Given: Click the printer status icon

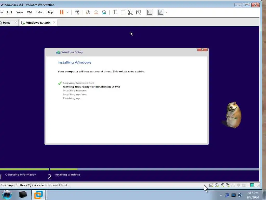Looking at the screenshot, I should pos(233,185).
